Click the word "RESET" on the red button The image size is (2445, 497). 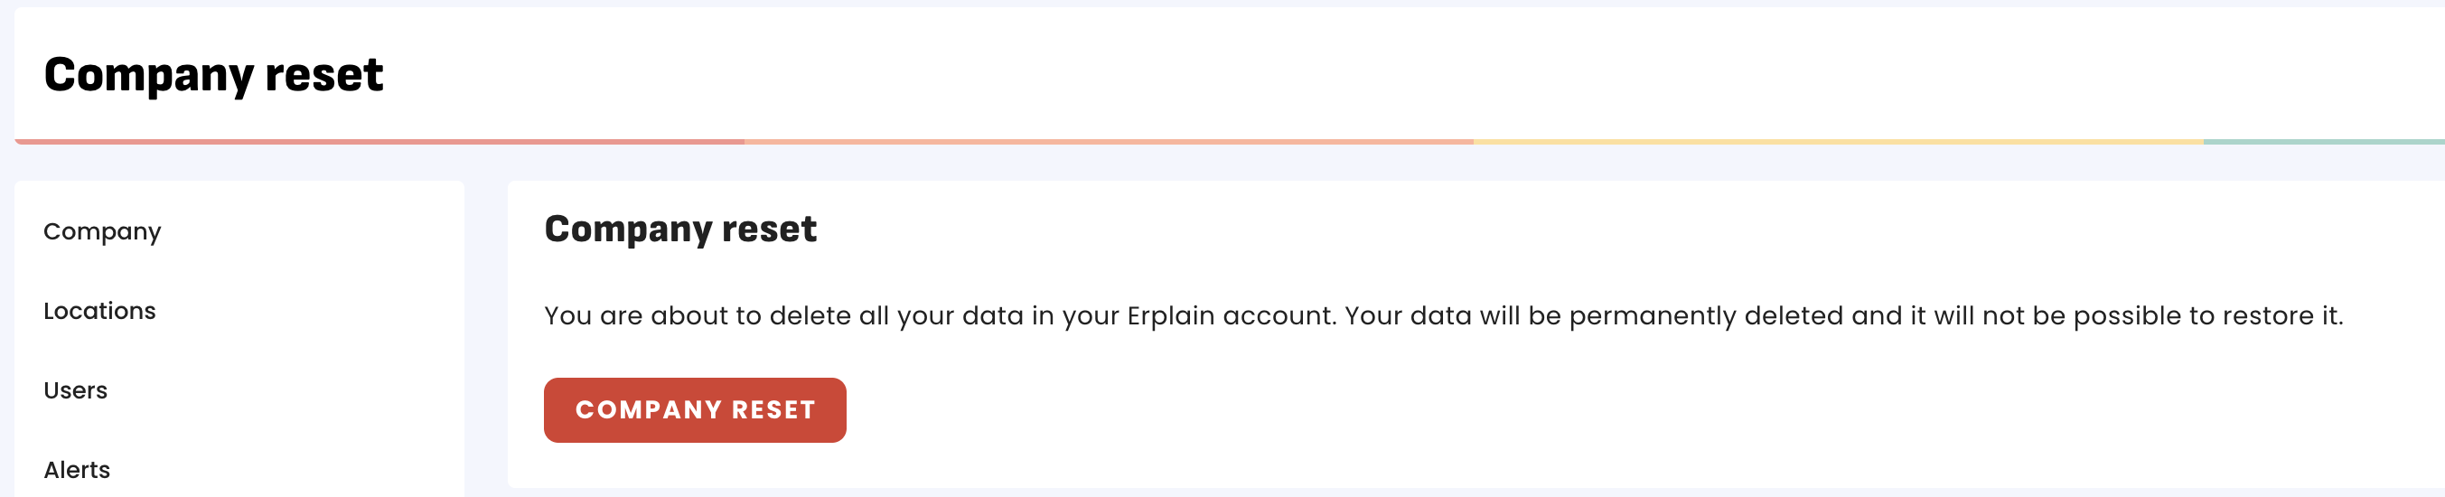tap(773, 409)
